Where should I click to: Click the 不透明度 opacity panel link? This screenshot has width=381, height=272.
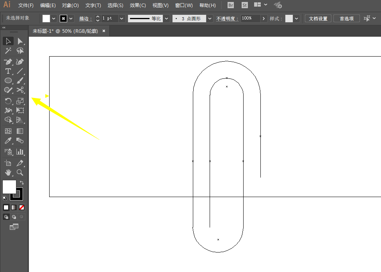(x=227, y=19)
